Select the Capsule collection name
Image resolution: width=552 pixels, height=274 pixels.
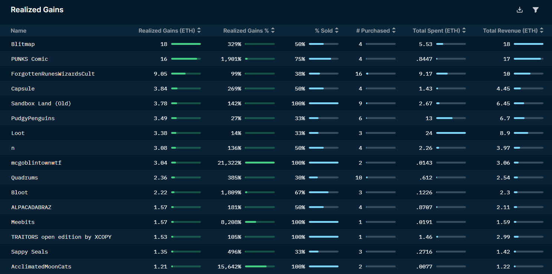[x=23, y=89]
